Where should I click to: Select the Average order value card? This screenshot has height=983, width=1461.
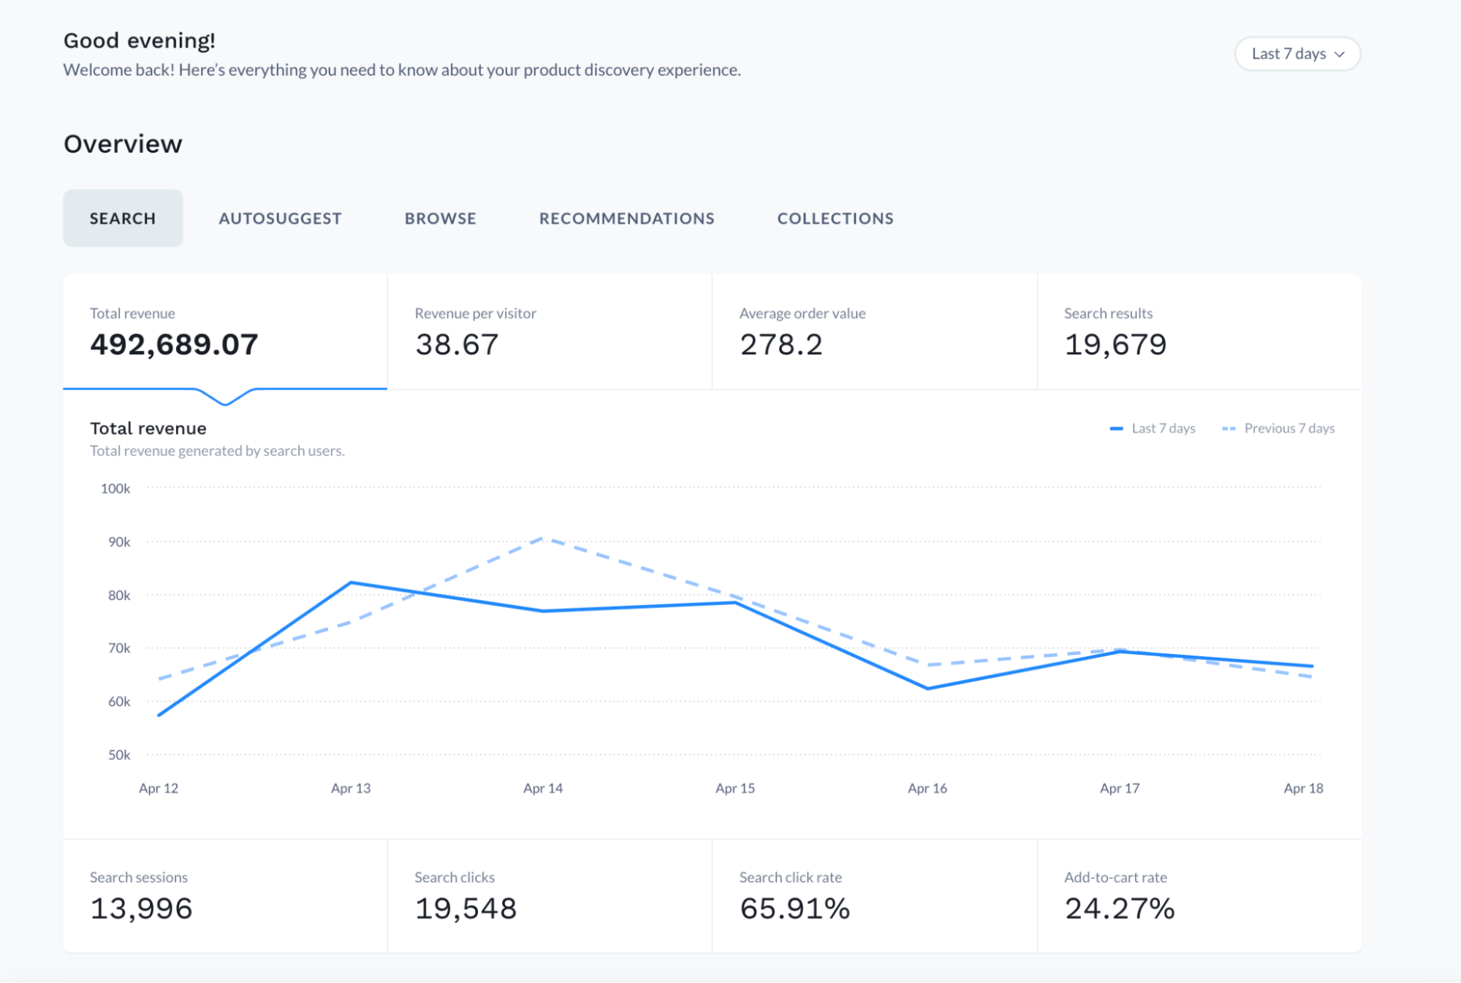click(x=873, y=333)
